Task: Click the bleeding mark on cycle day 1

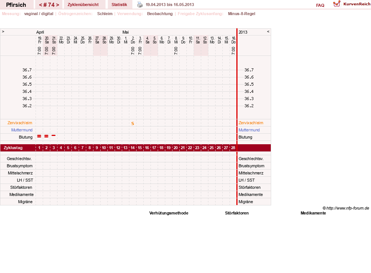Action: click(x=39, y=136)
